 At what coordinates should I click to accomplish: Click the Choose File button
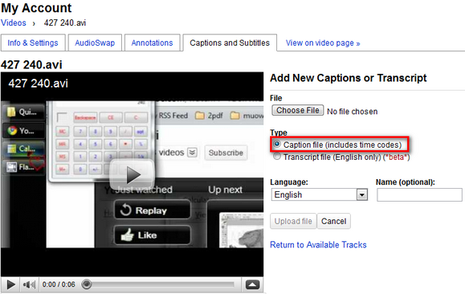[x=298, y=110]
